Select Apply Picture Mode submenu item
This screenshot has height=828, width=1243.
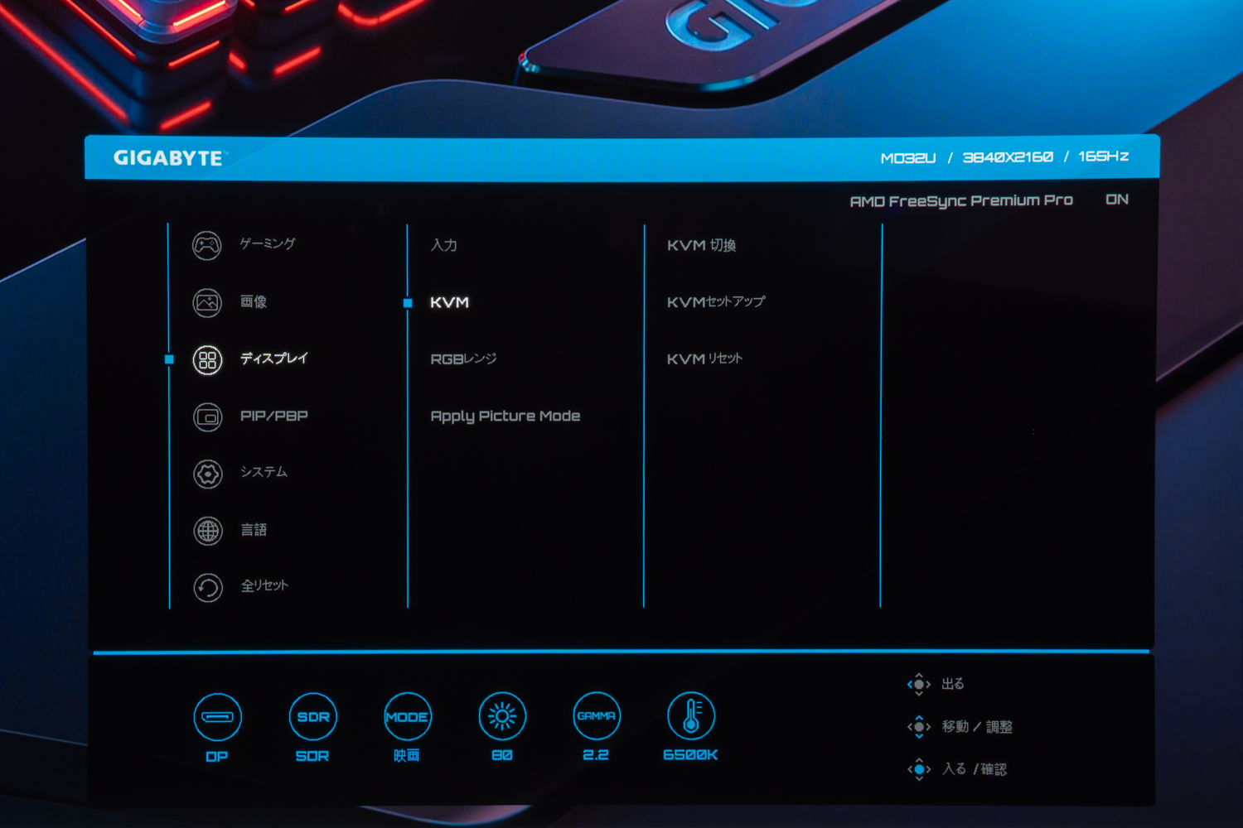point(505,416)
